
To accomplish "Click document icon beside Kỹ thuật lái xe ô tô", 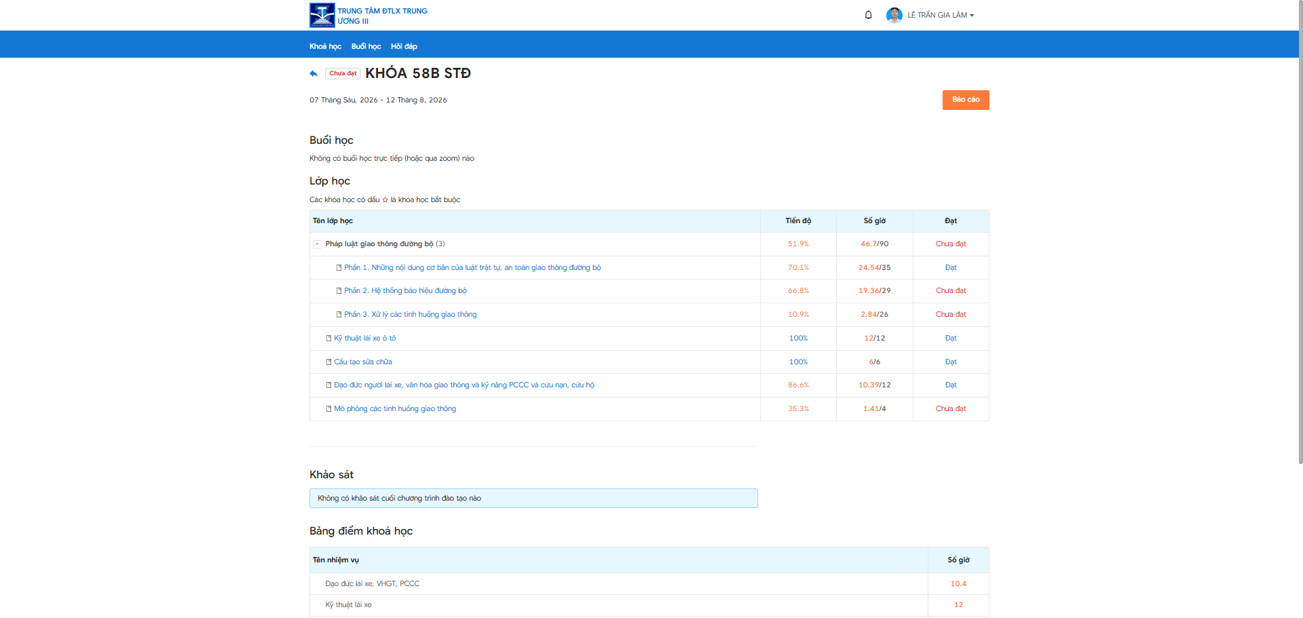I will click(328, 339).
